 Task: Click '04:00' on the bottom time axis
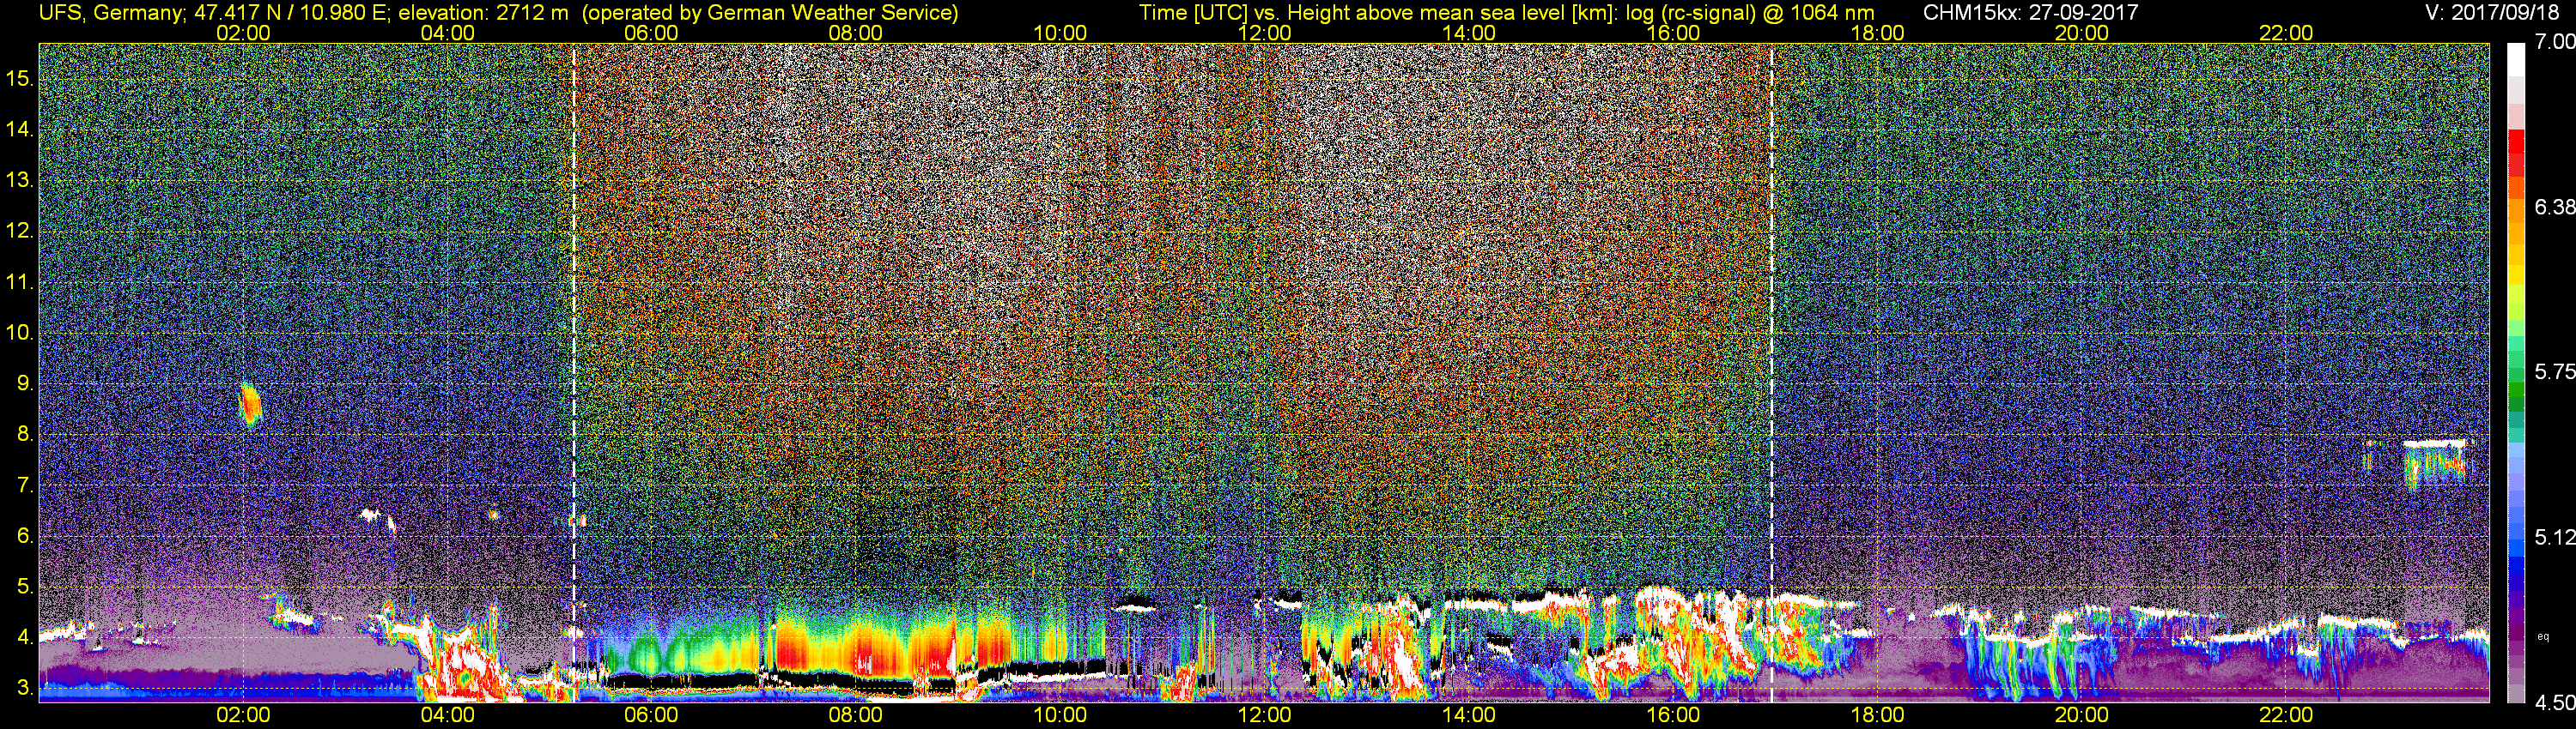pyautogui.click(x=447, y=715)
